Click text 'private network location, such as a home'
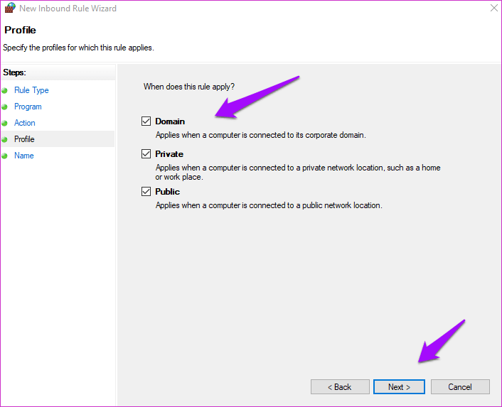 371,168
